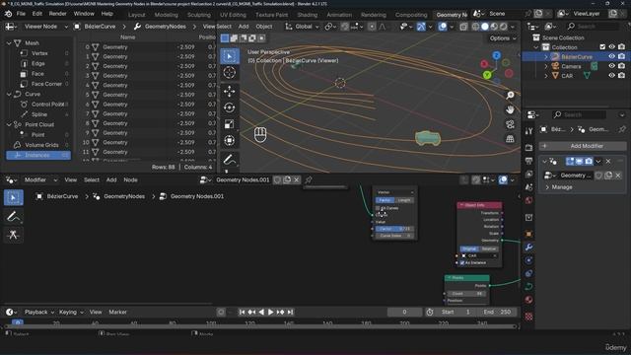Open the Texture properties checker tab

528,317
